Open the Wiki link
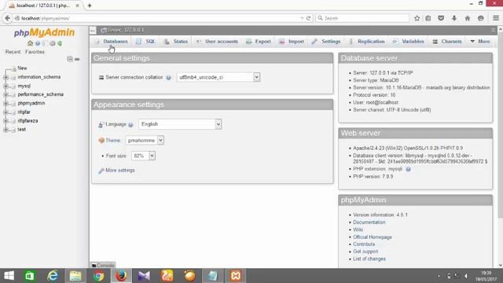503x283 pixels. coord(358,230)
